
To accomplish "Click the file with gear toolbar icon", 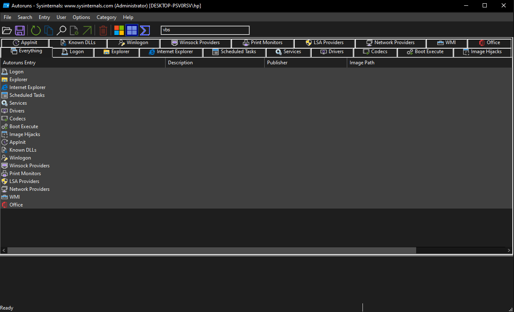I will (x=74, y=30).
